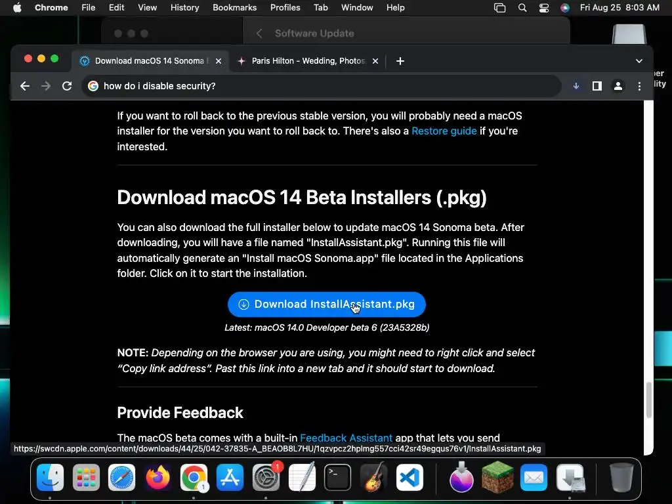
Task: Open the Chrome app menu
Action: point(51,8)
